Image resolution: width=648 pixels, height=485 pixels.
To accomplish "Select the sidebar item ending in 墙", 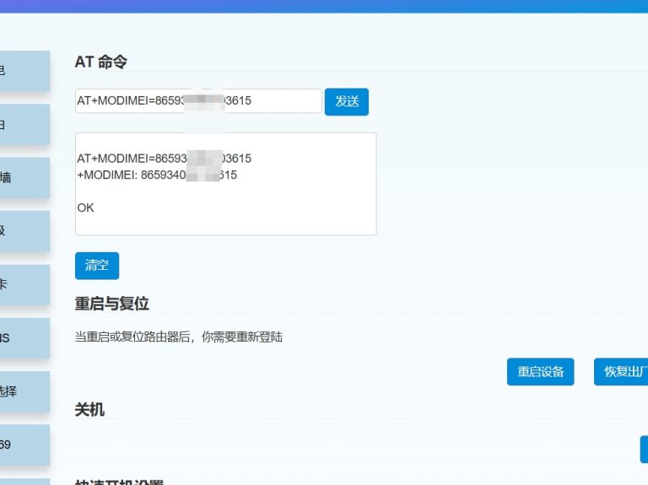I will (24, 178).
